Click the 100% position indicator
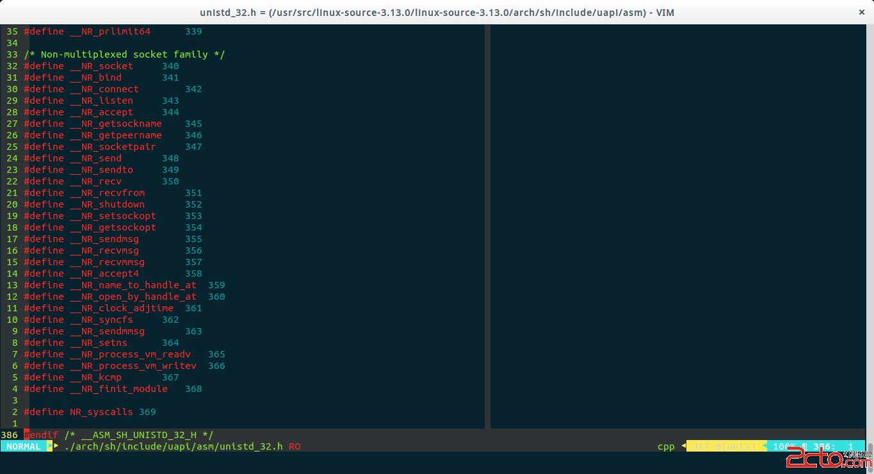The image size is (874, 474). (x=784, y=446)
